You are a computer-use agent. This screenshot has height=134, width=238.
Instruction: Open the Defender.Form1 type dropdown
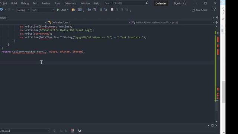coord(89,22)
